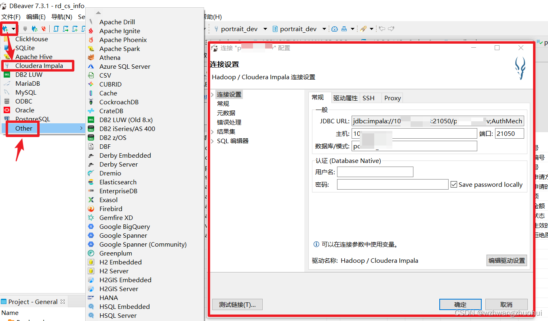548x321 pixels.
Task: Click the 数据库/模式 input field
Action: 414,146
